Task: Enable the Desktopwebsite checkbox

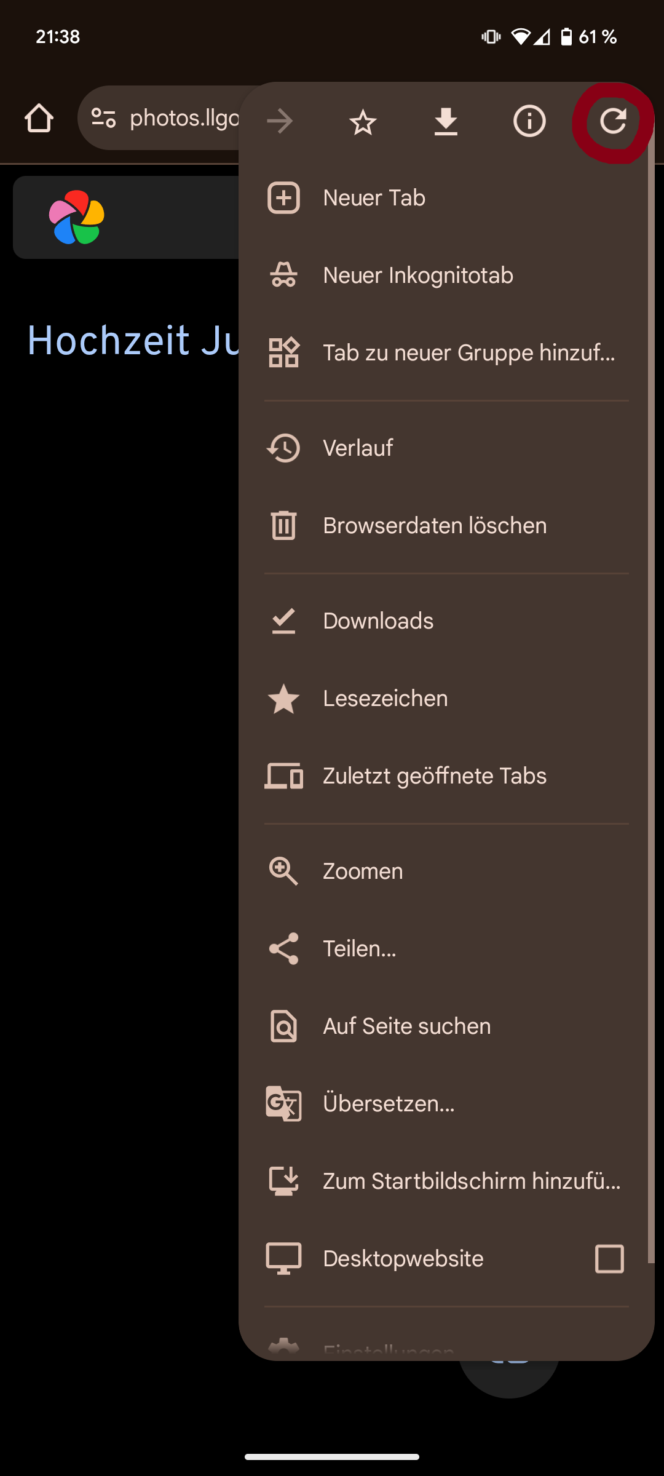Action: tap(610, 1258)
